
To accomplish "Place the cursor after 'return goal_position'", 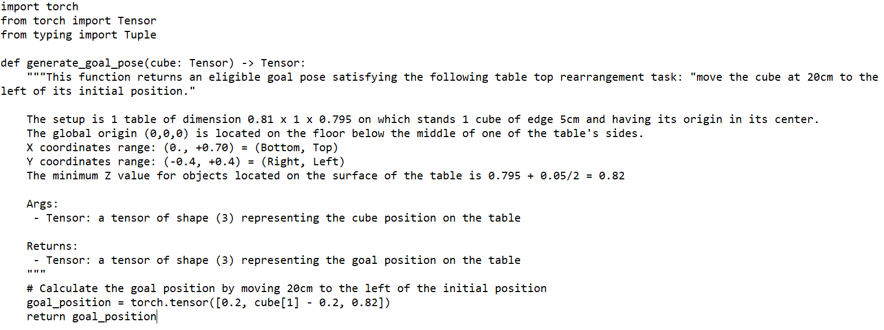I will coord(157,317).
